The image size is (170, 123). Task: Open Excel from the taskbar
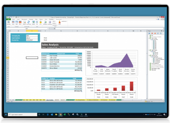point(65,114)
